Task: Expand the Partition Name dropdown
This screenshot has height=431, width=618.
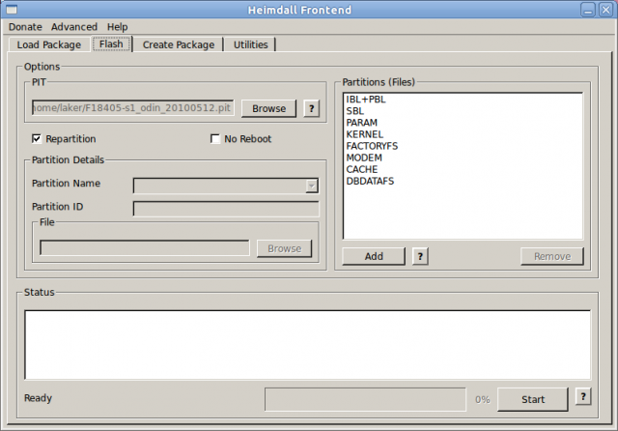Action: (311, 186)
